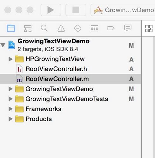
Task: Open the Growin...wDemo scheme selector
Action: point(123,10)
